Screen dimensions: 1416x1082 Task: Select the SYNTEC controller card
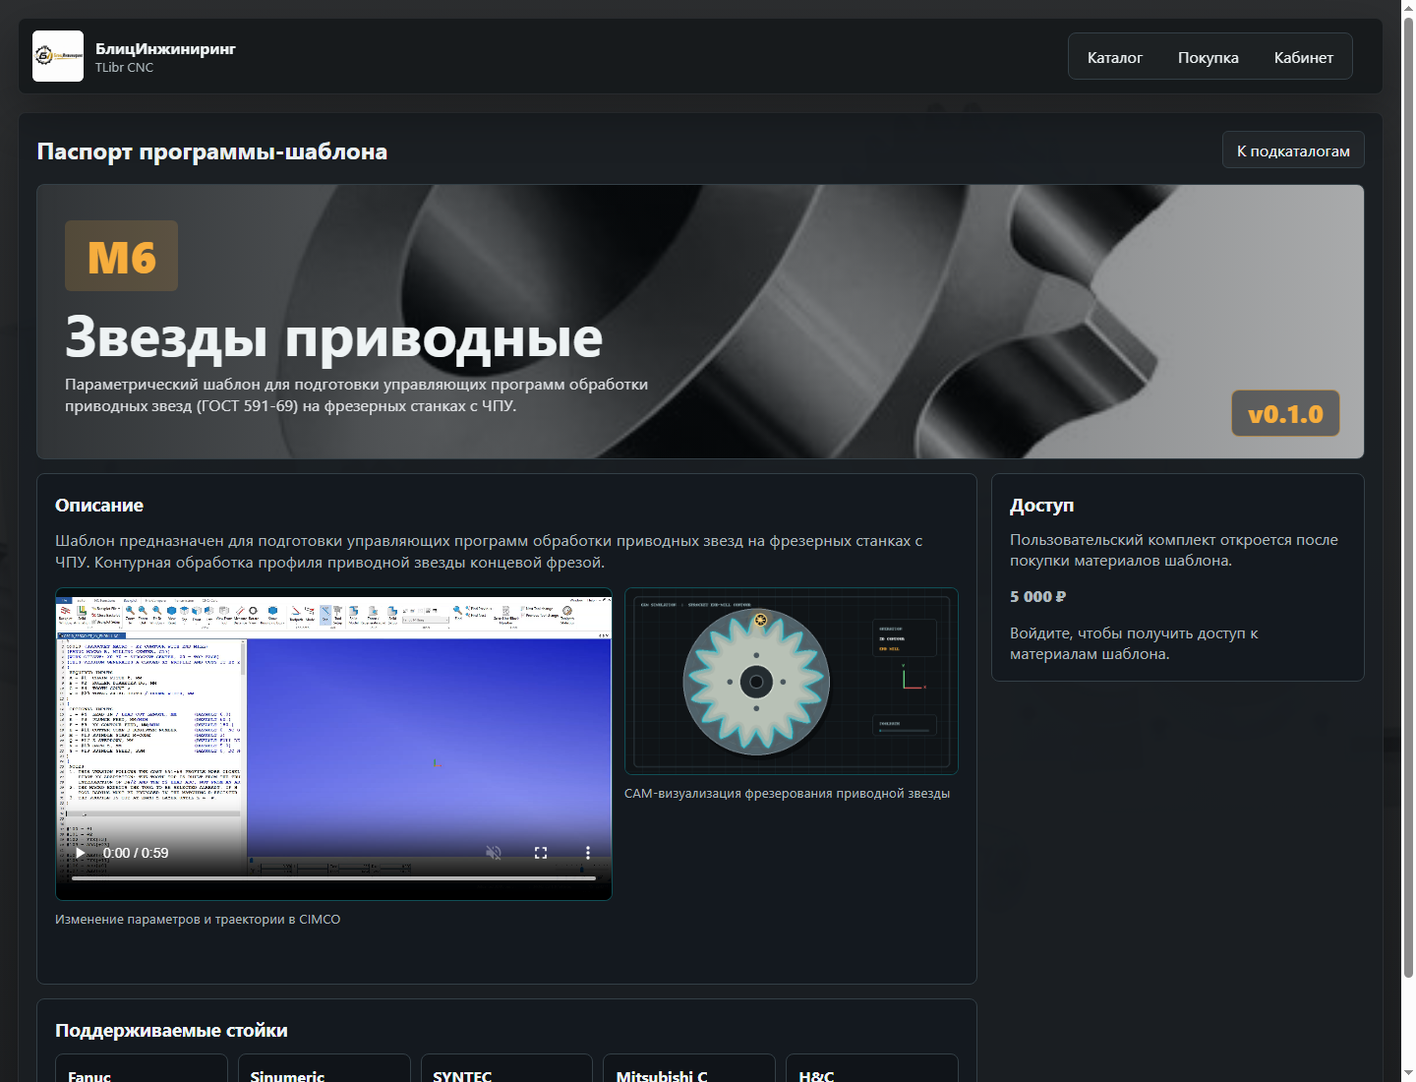(x=507, y=1068)
